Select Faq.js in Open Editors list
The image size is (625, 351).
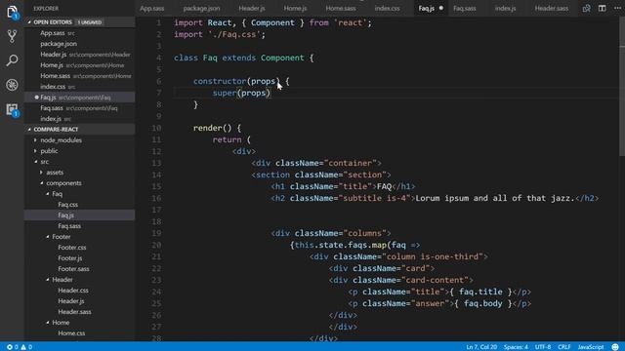(x=48, y=97)
